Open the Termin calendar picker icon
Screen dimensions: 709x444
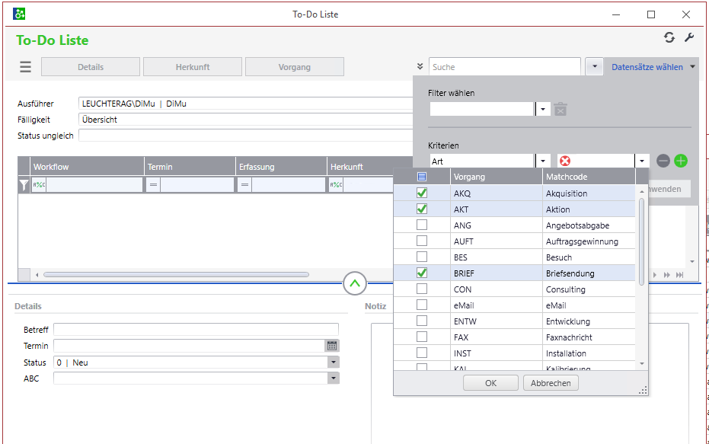(332, 346)
